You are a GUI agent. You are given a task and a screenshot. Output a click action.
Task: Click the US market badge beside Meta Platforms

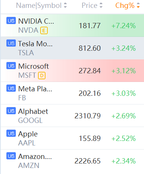[11, 88]
